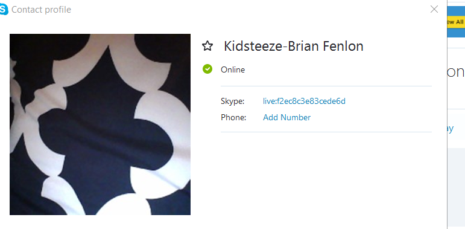Image resolution: width=465 pixels, height=229 pixels.
Task: Click the Online status text
Action: click(233, 70)
